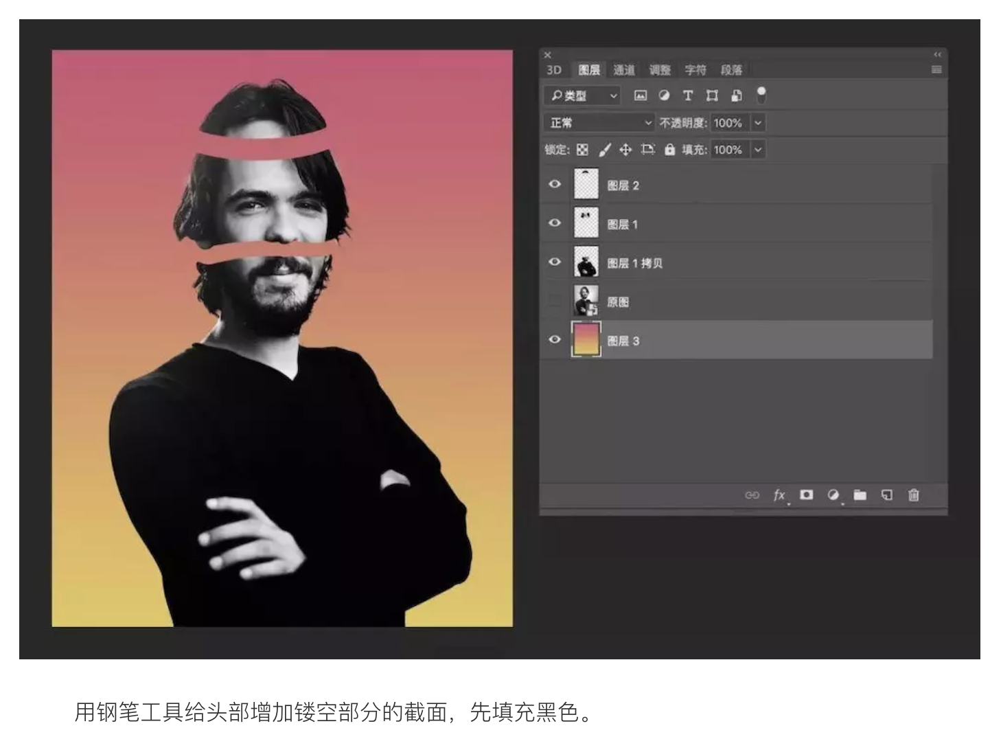
Task: Open the Layers panel flyout menu
Action: [x=936, y=69]
